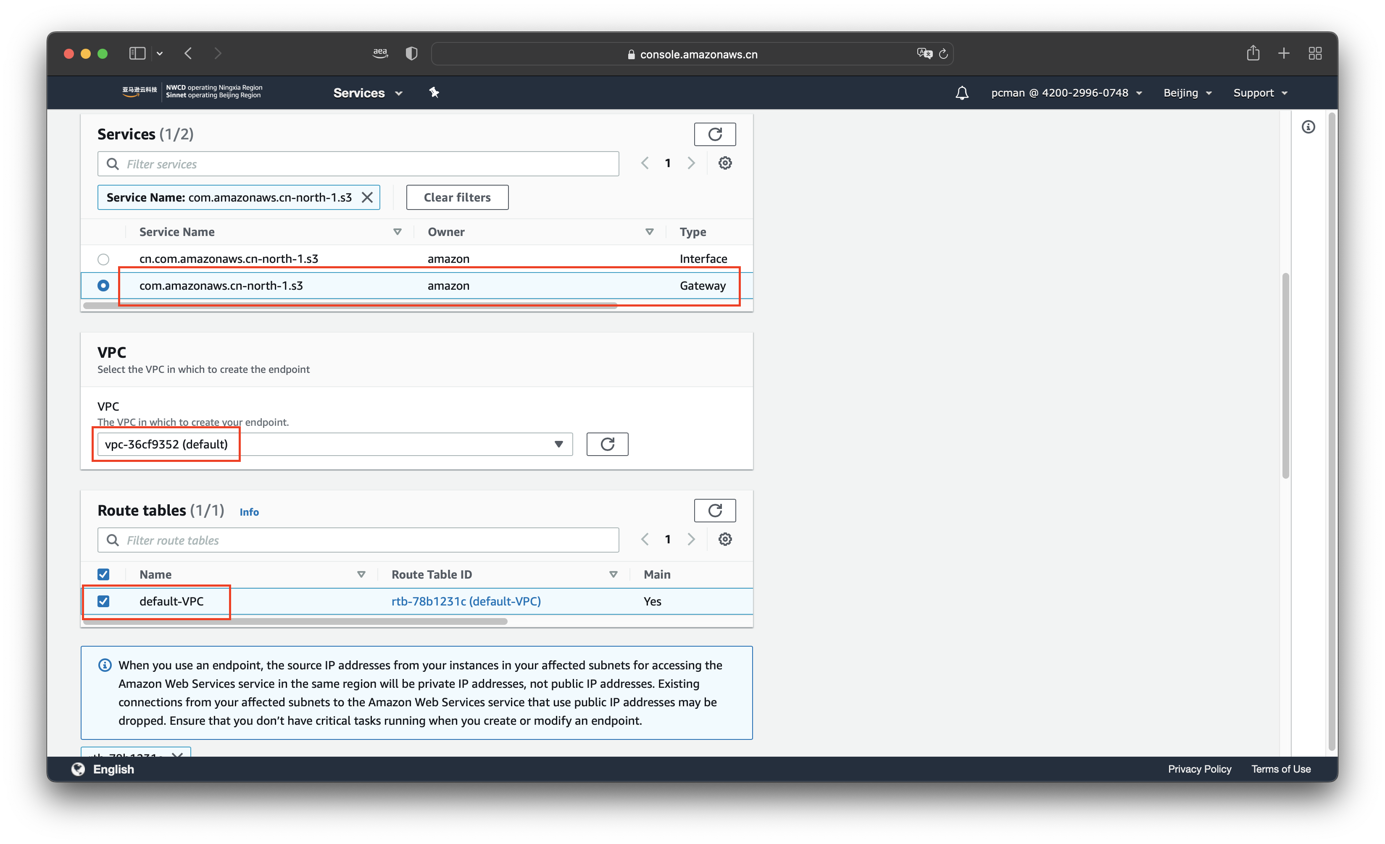Image resolution: width=1385 pixels, height=844 pixels.
Task: Click the pin shortcuts icon
Action: [434, 93]
